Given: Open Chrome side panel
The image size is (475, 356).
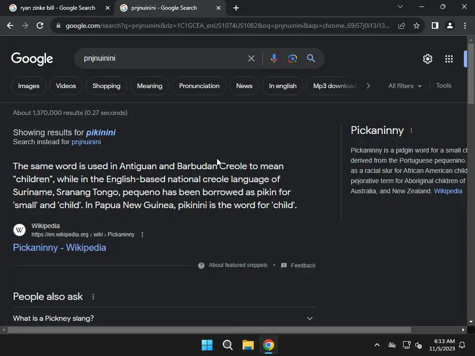Looking at the screenshot, I should coord(435,26).
